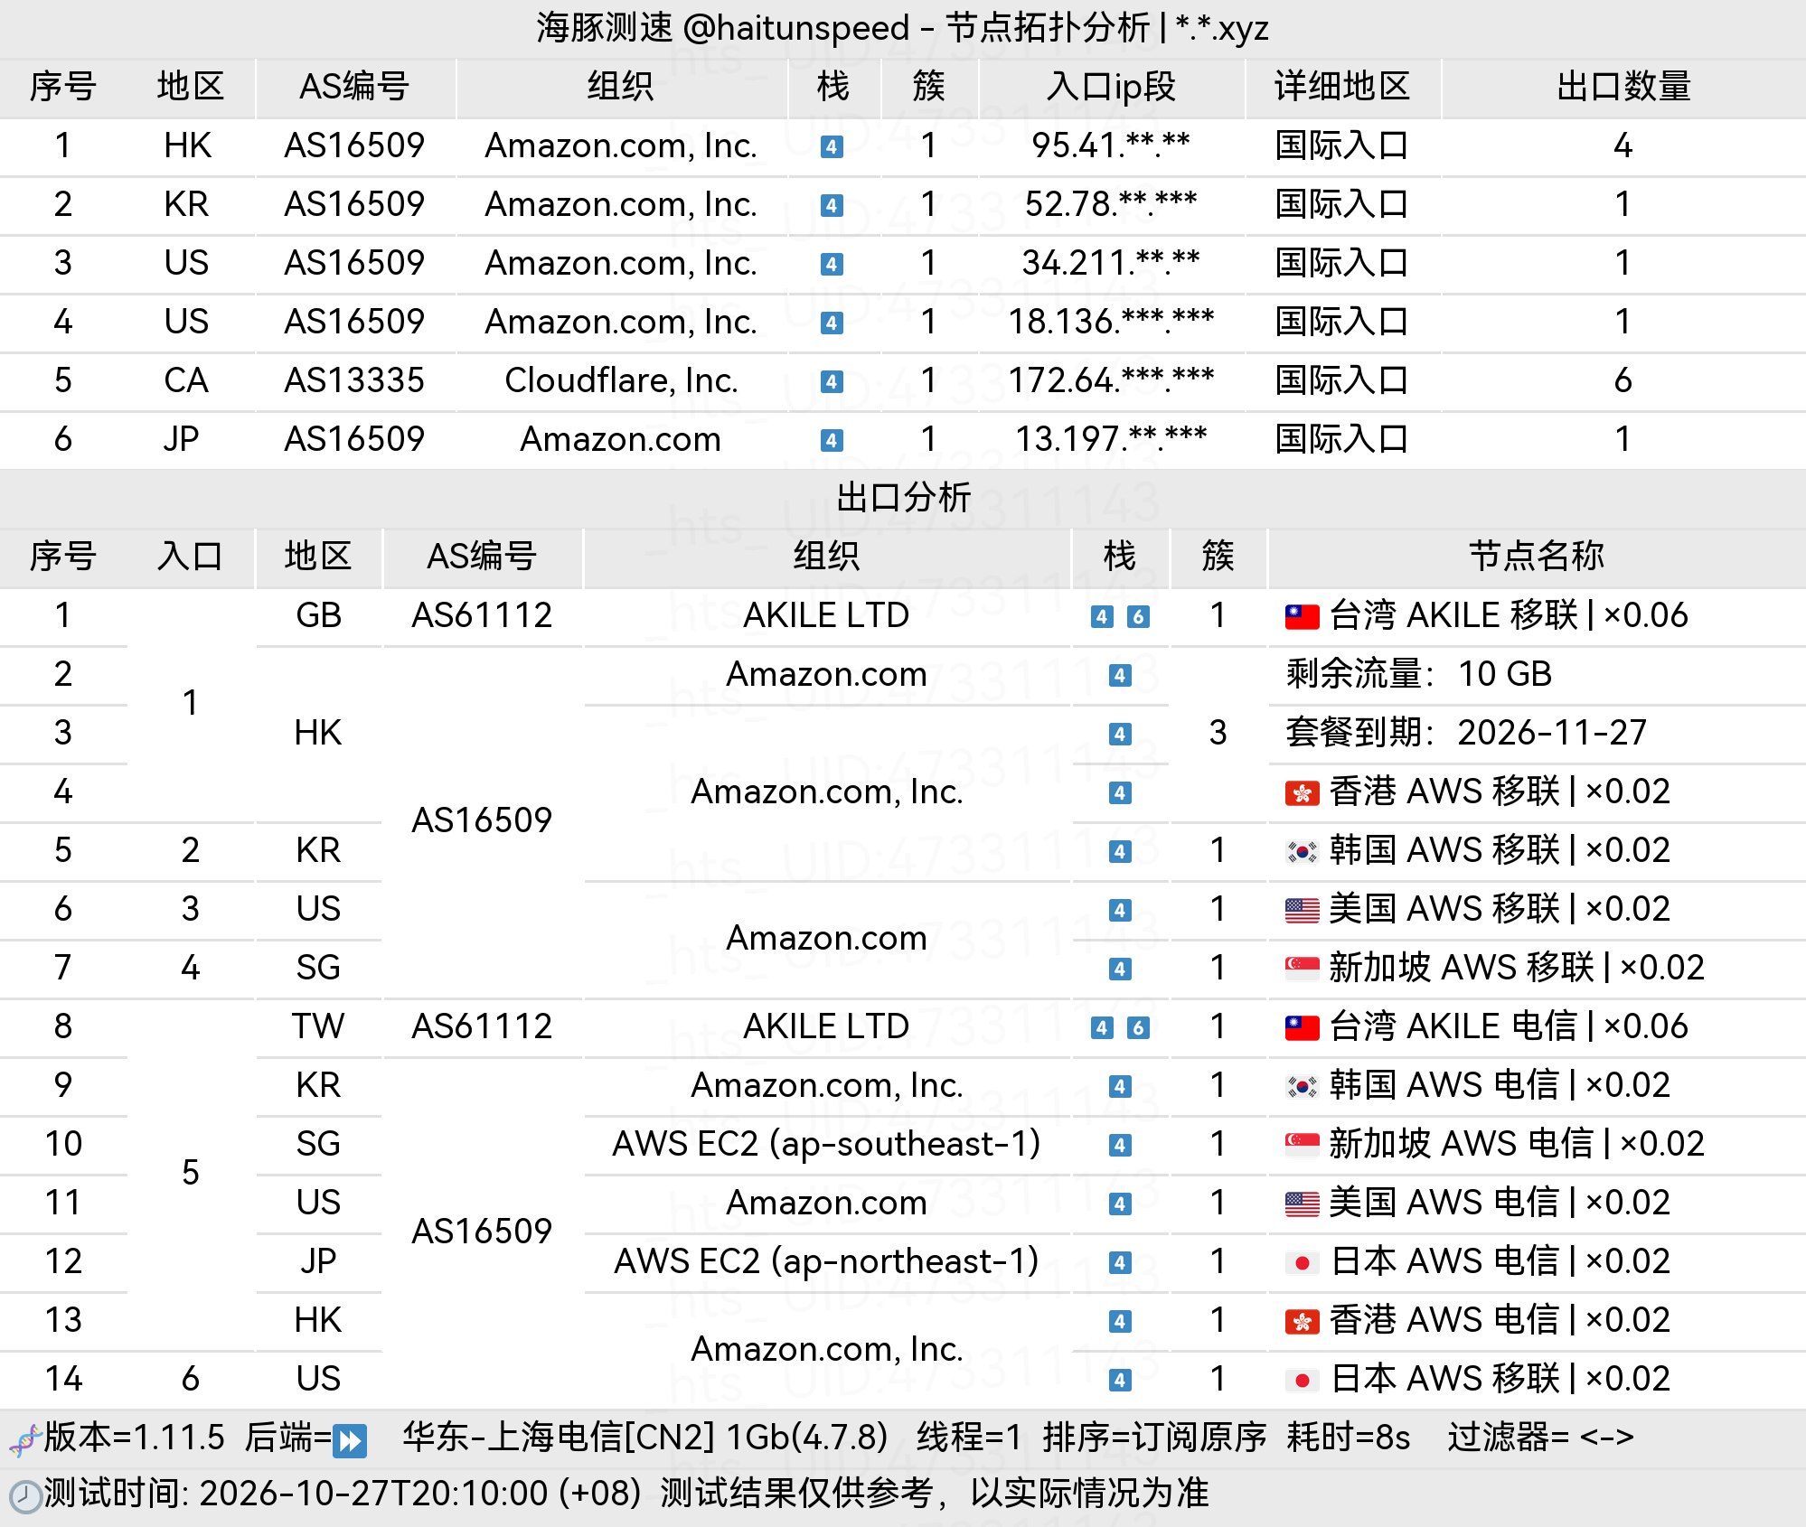
Task: Click the 详细地区 column header
Action: click(1342, 87)
